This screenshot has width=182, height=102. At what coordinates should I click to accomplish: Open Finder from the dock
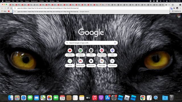point(11,98)
